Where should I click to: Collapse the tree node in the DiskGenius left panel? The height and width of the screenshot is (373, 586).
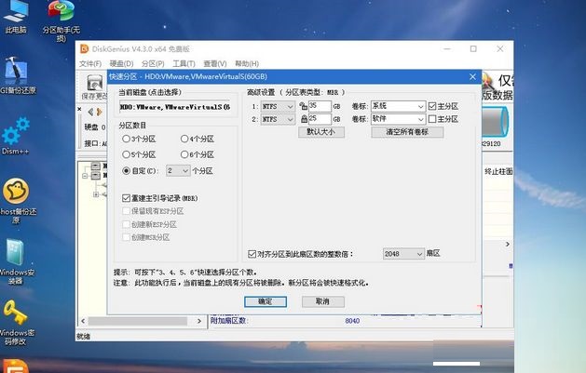pyautogui.click(x=85, y=175)
